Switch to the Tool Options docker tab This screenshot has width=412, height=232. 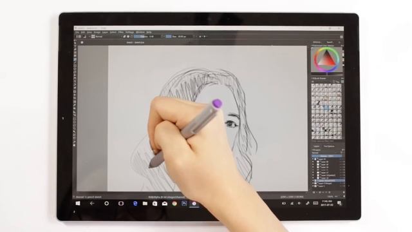click(329, 146)
